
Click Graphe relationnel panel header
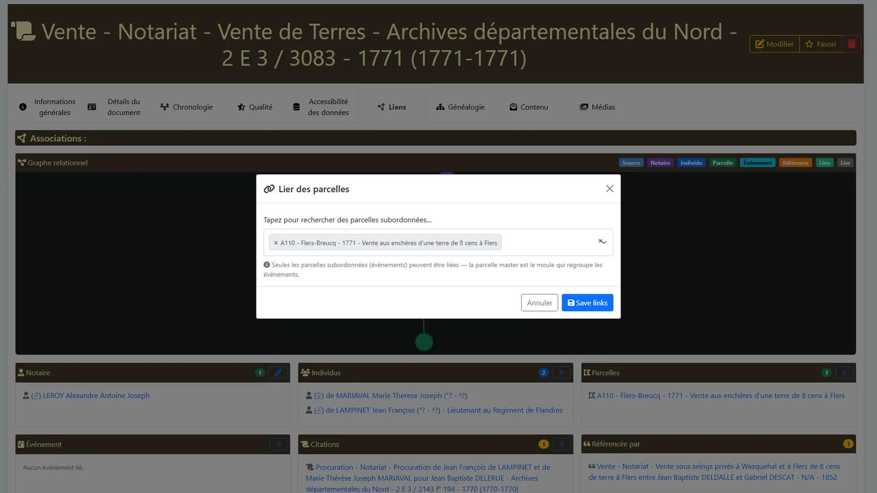(435, 163)
